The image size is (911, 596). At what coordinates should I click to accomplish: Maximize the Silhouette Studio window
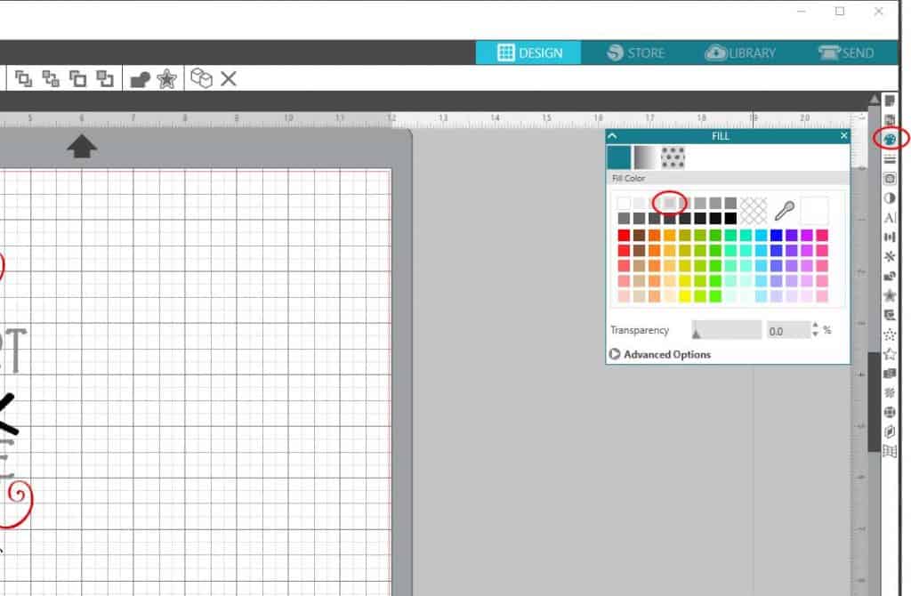tap(840, 11)
